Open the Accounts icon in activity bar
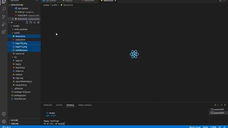This screenshot has width=228, height=128. pos(4,114)
